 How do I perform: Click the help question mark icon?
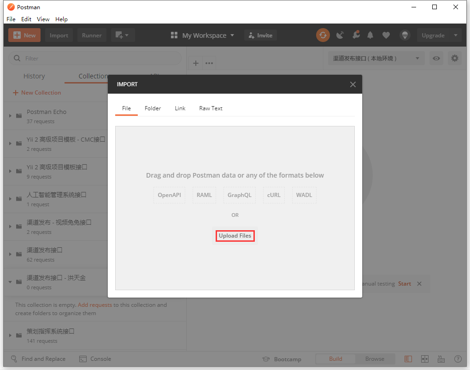click(x=458, y=359)
